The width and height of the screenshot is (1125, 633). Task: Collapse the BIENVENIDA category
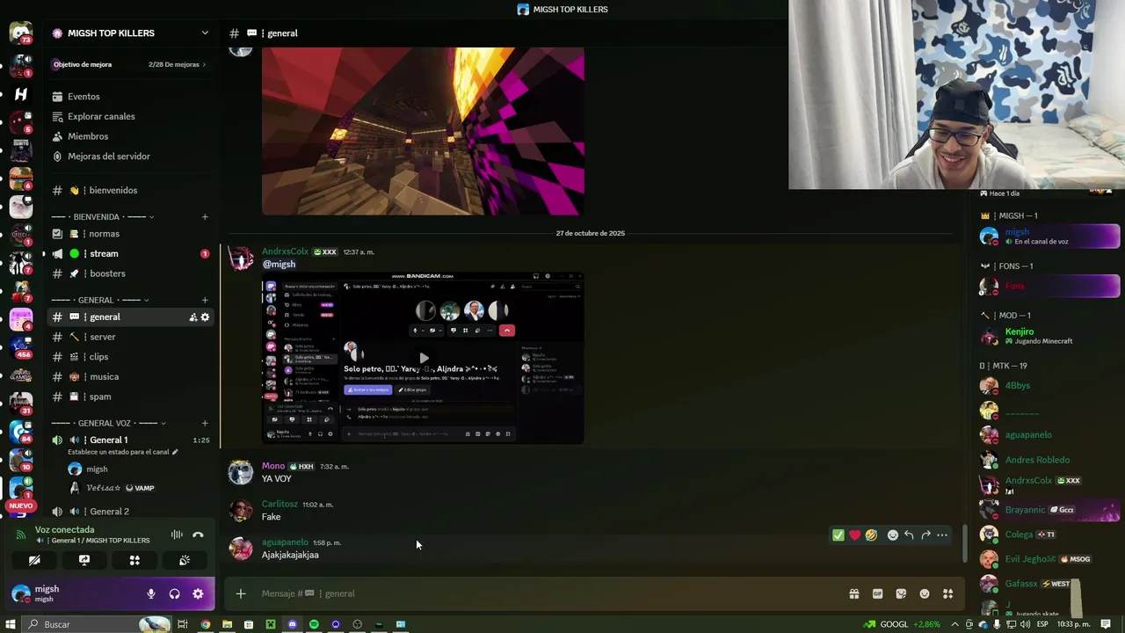[101, 217]
